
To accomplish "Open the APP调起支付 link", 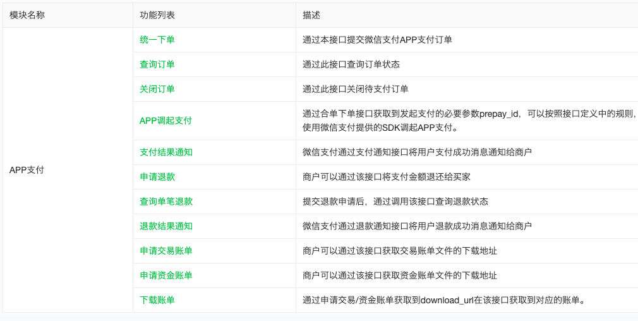I will click(x=166, y=121).
